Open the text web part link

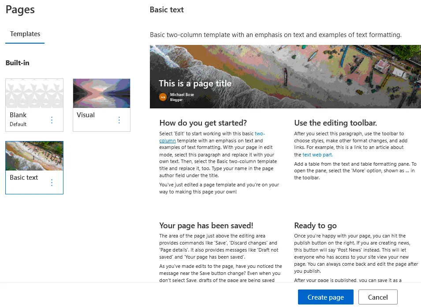click(317, 155)
